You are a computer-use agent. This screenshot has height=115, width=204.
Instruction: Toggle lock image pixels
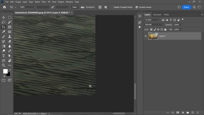click(x=155, y=30)
